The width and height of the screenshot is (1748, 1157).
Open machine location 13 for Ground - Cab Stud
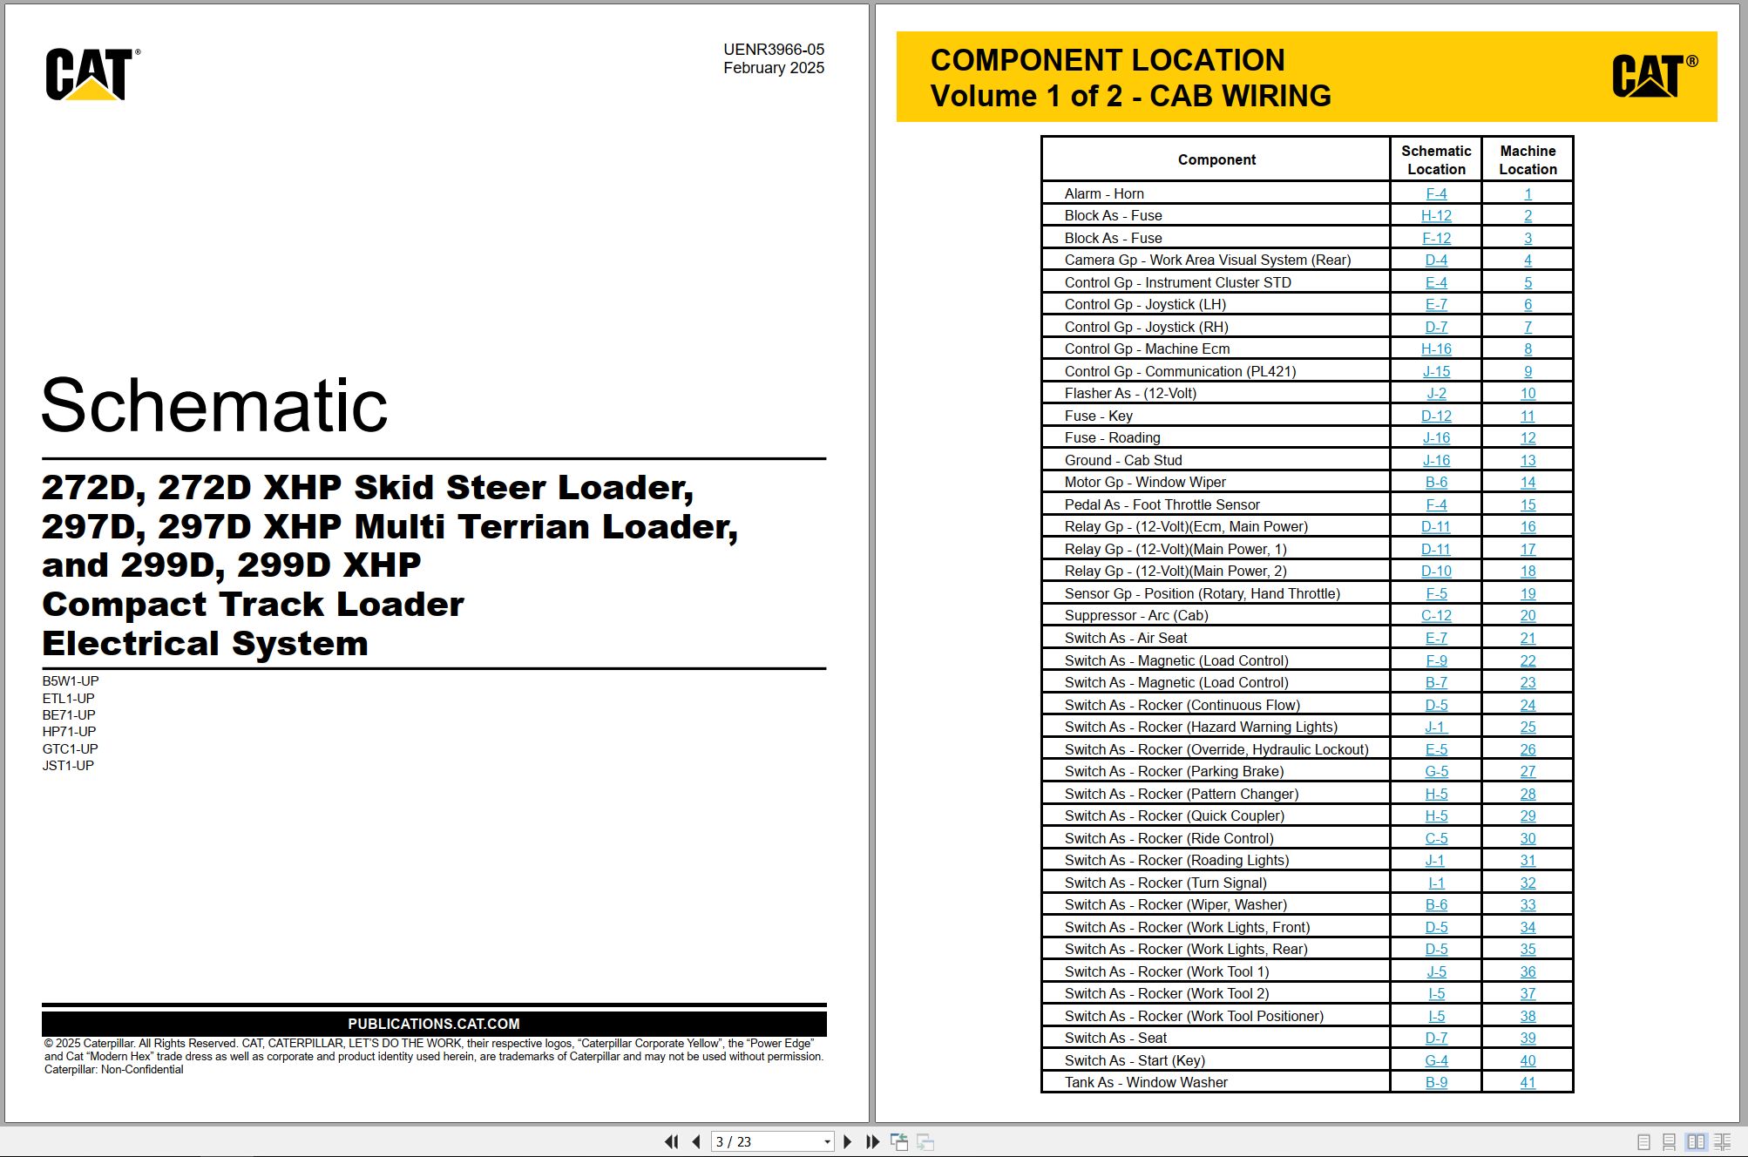pyautogui.click(x=1528, y=460)
